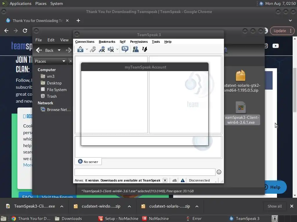Select Desktop in Places sidebar

tap(51, 83)
